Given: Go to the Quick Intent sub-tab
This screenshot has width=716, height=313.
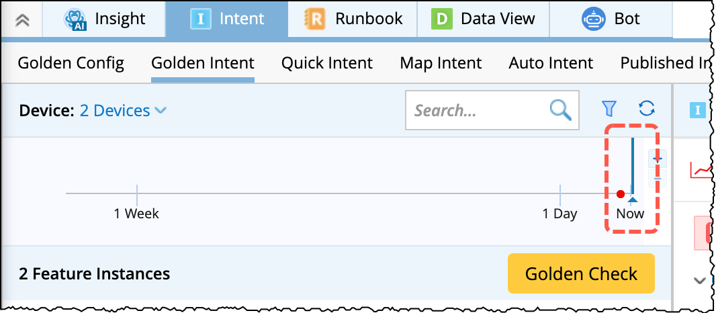Looking at the screenshot, I should point(326,63).
